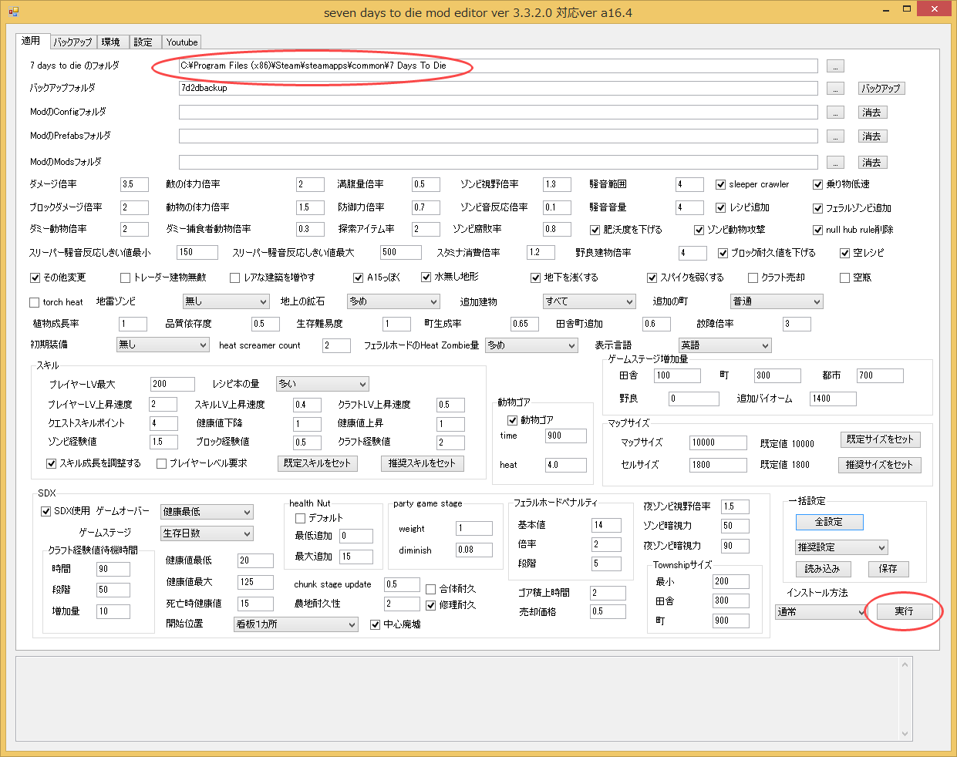
Task: Browse for 7 days to die folder
Action: click(x=835, y=66)
